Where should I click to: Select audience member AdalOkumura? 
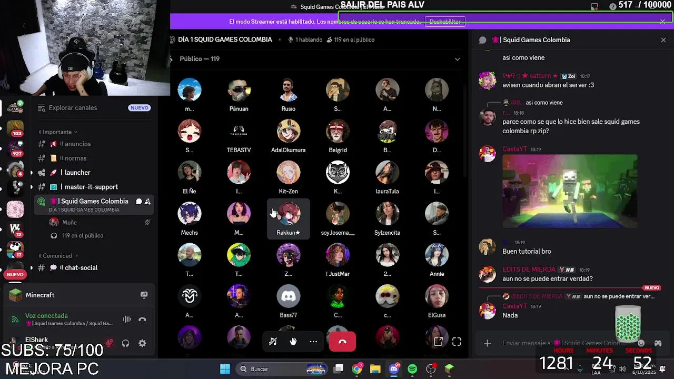point(288,136)
